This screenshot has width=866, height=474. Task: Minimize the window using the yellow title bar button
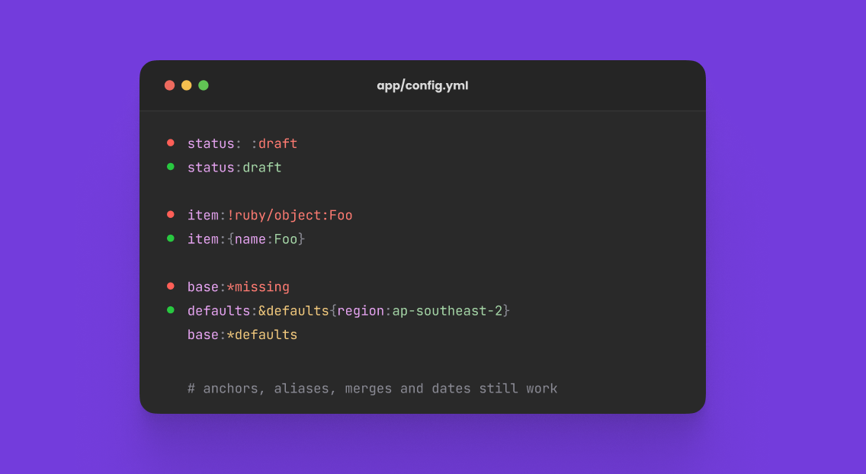(x=187, y=85)
